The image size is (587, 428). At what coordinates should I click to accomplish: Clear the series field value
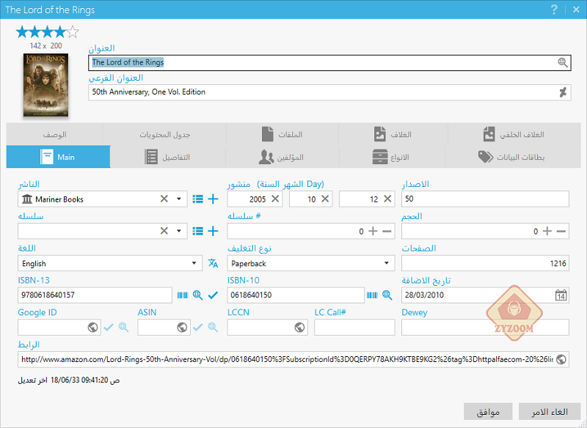(x=164, y=231)
